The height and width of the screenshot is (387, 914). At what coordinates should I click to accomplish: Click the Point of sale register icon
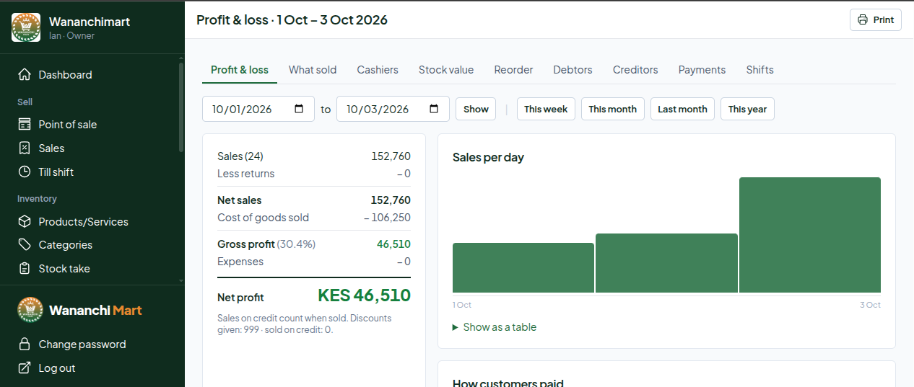pyautogui.click(x=25, y=125)
